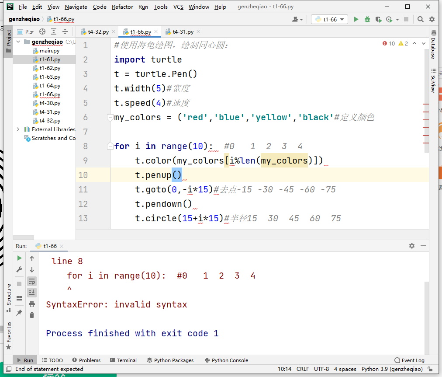Collapse the genzheqiao project folder
The height and width of the screenshot is (377, 442).
18,42
